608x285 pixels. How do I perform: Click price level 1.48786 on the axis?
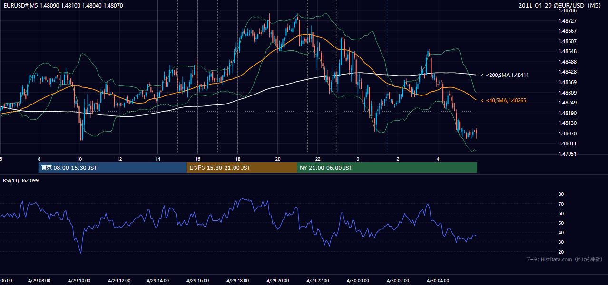coord(568,10)
